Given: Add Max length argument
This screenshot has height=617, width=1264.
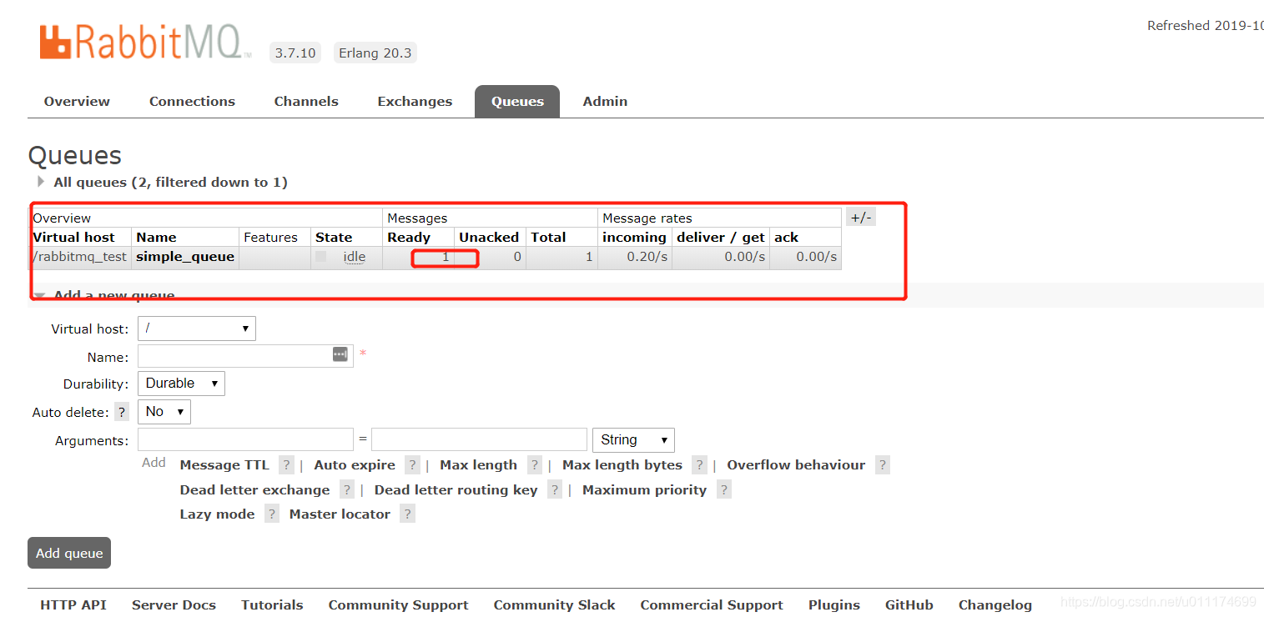Looking at the screenshot, I should 478,465.
